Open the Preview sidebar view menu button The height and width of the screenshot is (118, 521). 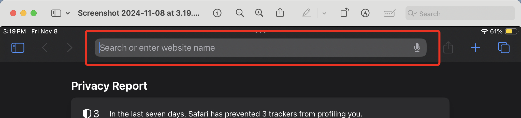coord(56,13)
